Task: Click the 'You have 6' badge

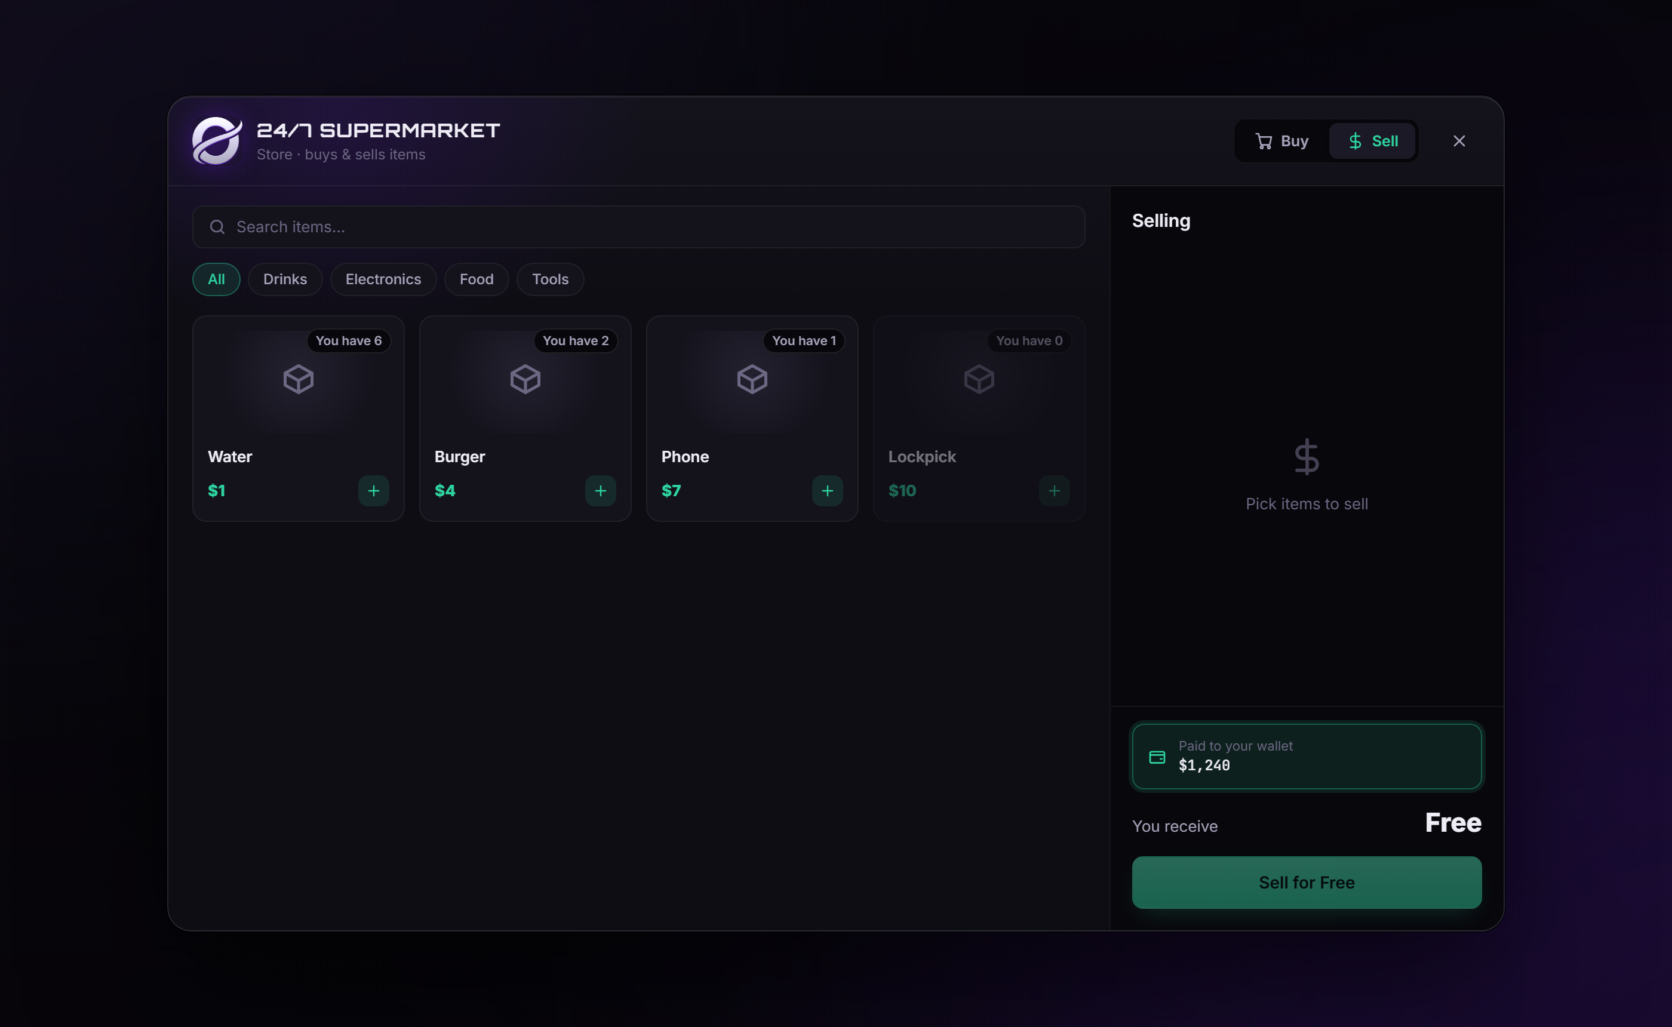Action: tap(348, 340)
